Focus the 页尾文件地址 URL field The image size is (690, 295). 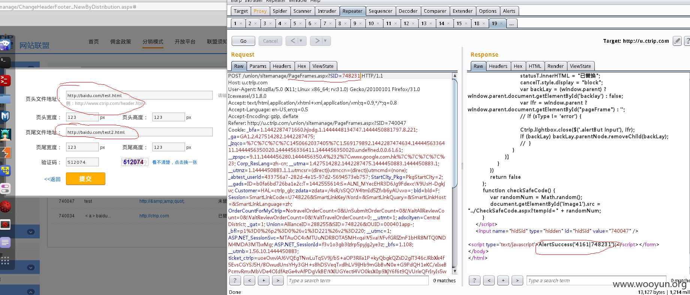coord(139,132)
